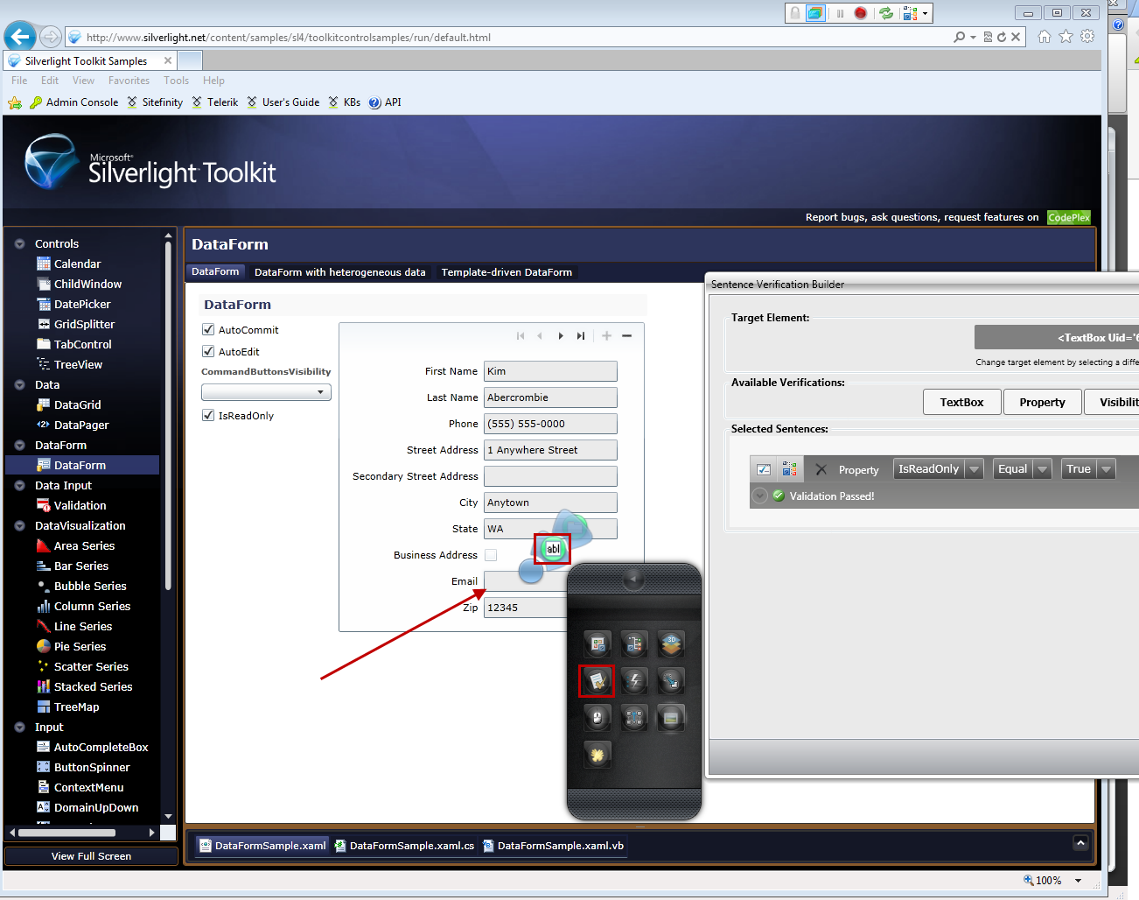
Task: Click the TextBox verification button
Action: [x=962, y=402]
